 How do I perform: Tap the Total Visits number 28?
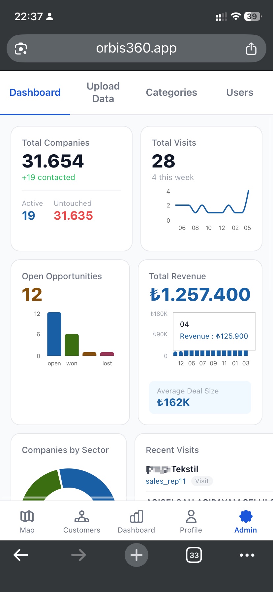(164, 161)
